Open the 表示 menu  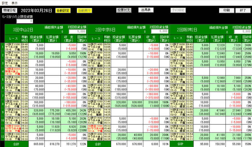click(x=14, y=3)
